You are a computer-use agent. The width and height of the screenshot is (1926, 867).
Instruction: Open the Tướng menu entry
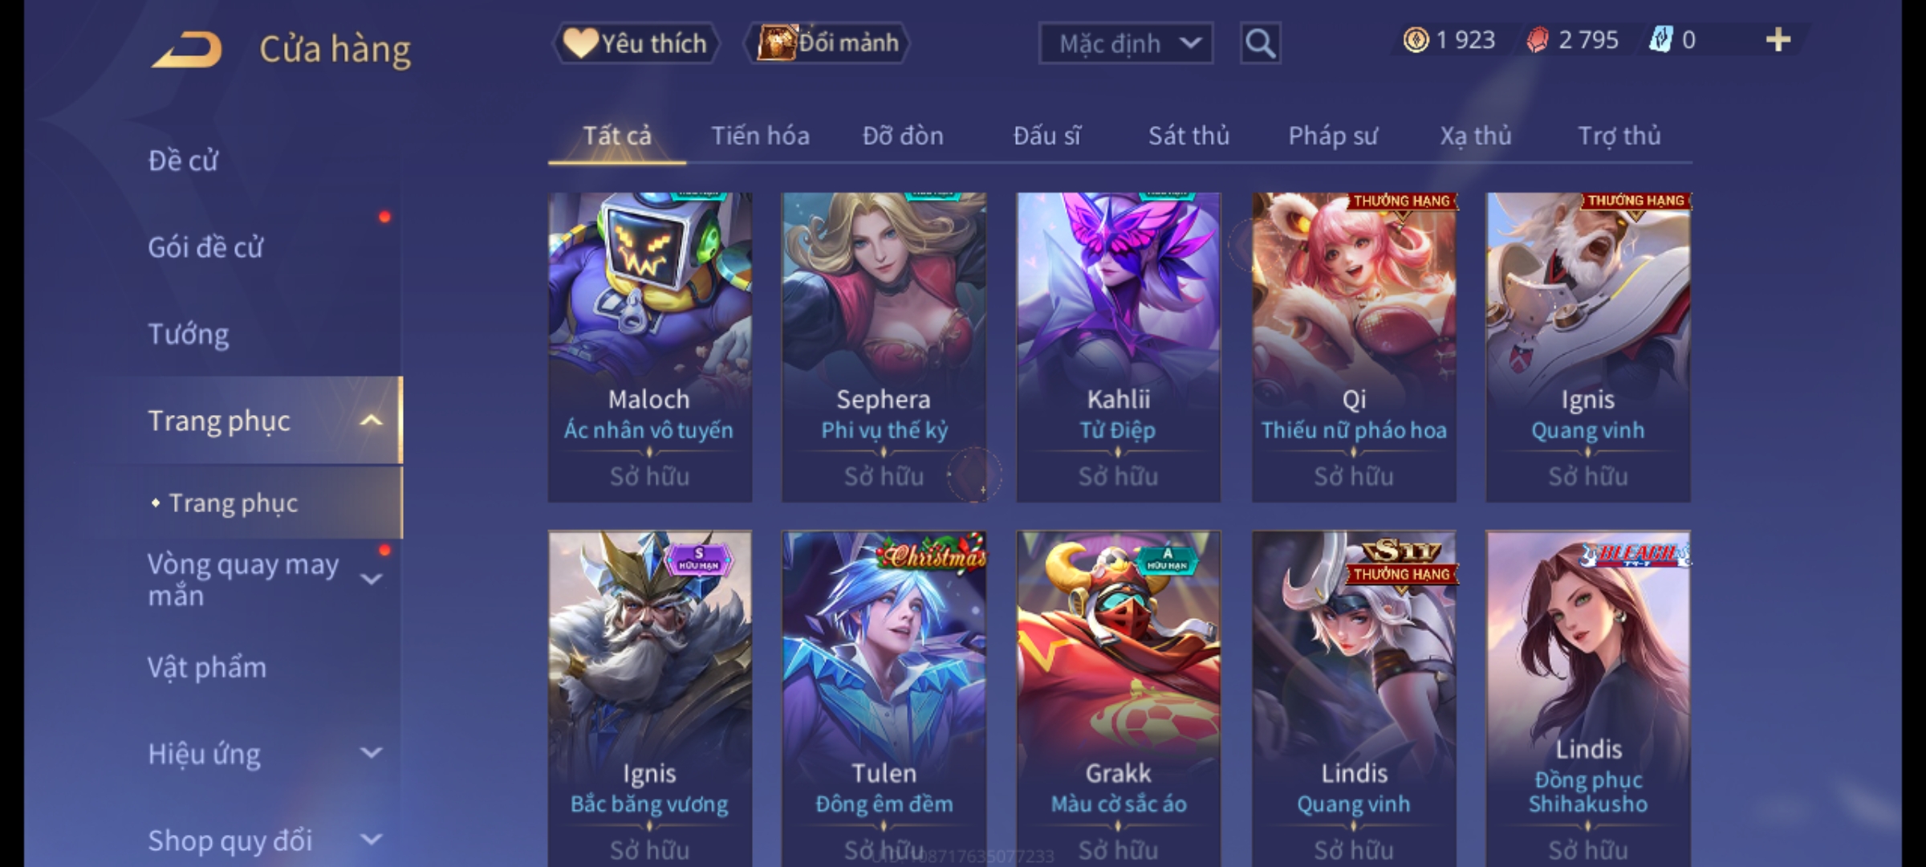189,333
